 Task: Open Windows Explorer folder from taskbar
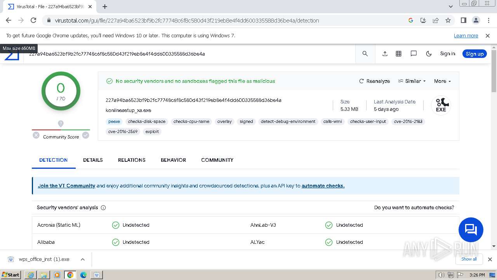(x=44, y=275)
